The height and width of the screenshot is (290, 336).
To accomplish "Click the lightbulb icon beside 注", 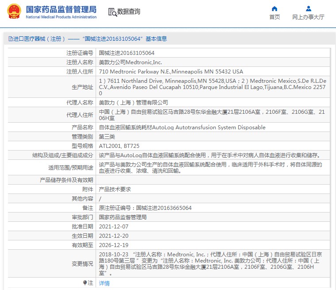I will [x=85, y=283].
